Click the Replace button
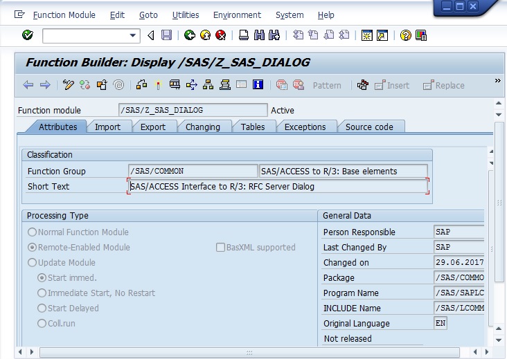The width and height of the screenshot is (507, 359). [x=444, y=85]
